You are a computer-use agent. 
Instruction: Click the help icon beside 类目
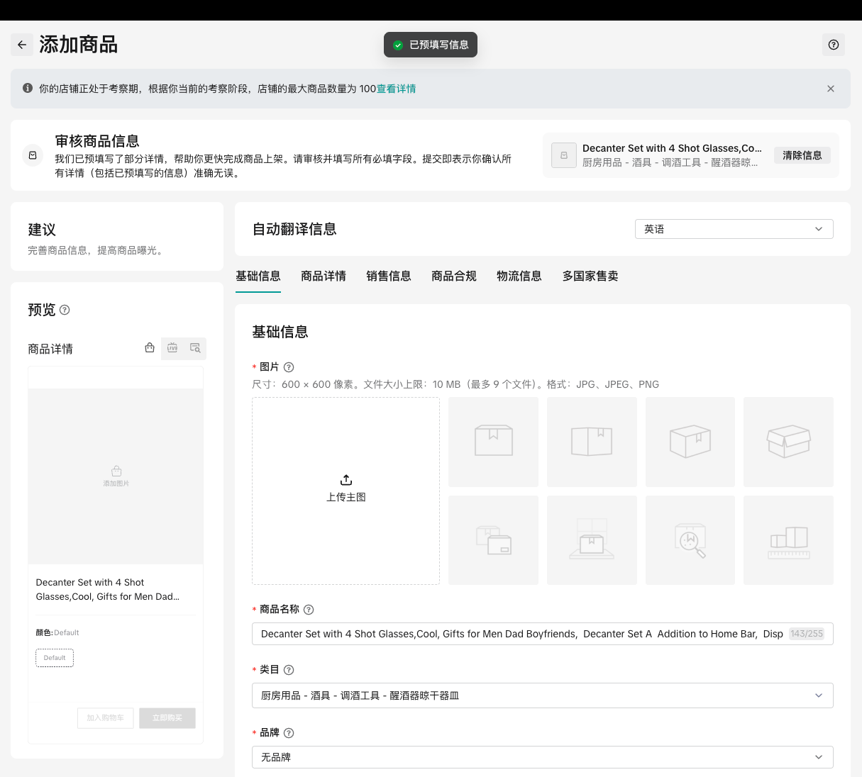tap(289, 670)
